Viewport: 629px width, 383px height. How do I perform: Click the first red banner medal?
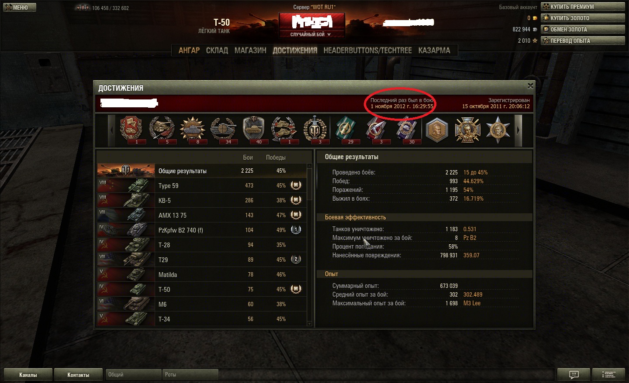[131, 130]
